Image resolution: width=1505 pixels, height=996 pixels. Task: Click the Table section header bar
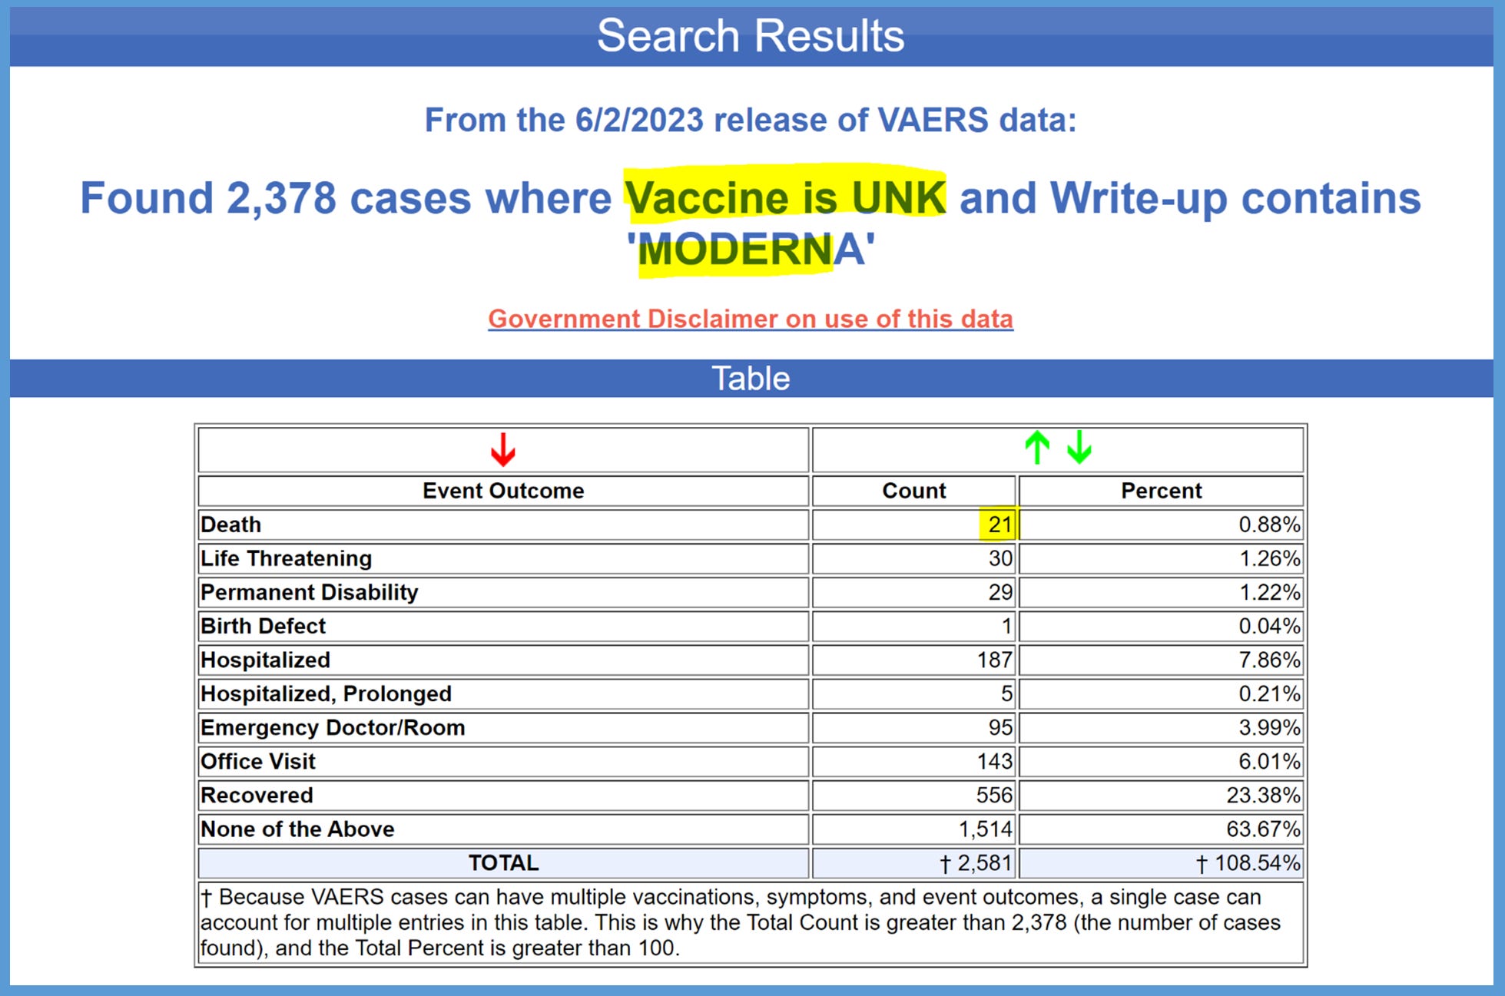point(751,379)
